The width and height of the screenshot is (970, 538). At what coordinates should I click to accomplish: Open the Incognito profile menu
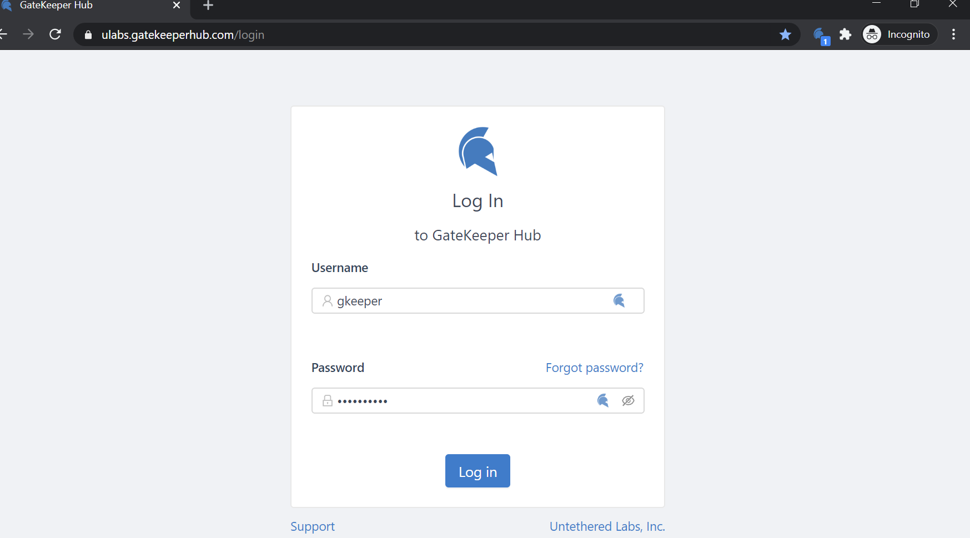(899, 34)
